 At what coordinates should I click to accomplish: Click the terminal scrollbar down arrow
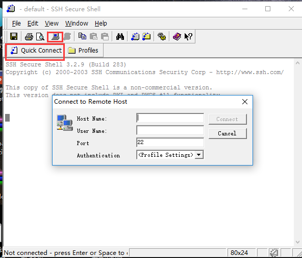(297, 242)
